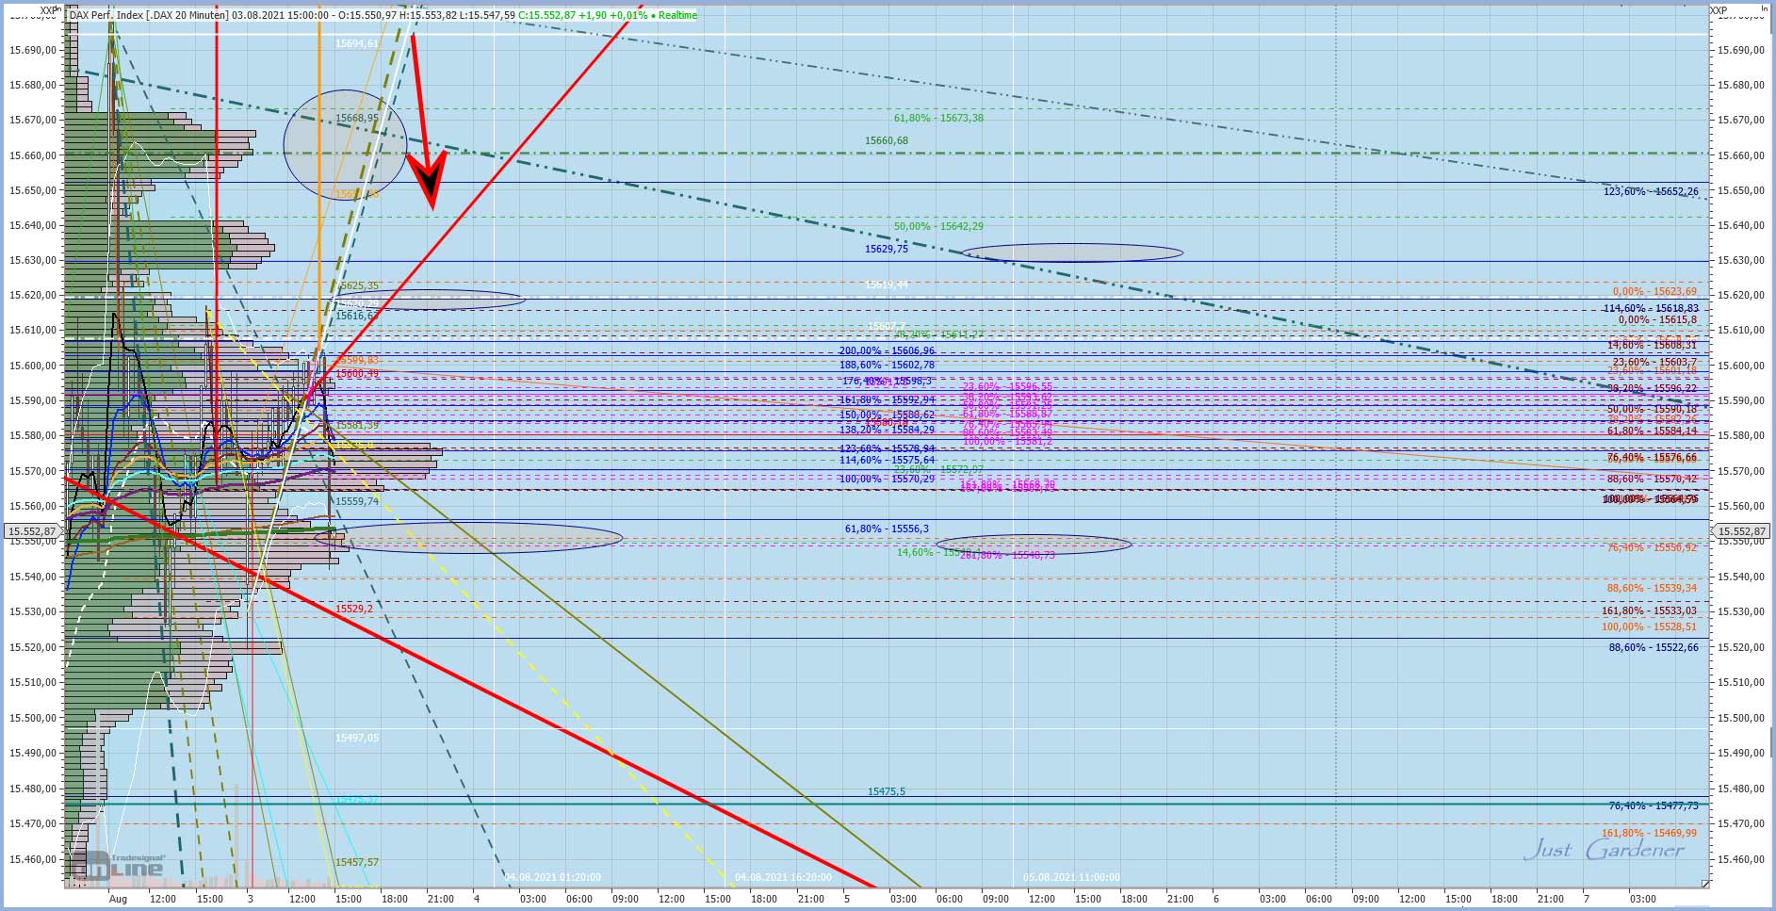Select the Fibonacci label '61,80% - 15673,38'
The width and height of the screenshot is (1776, 911).
938,118
